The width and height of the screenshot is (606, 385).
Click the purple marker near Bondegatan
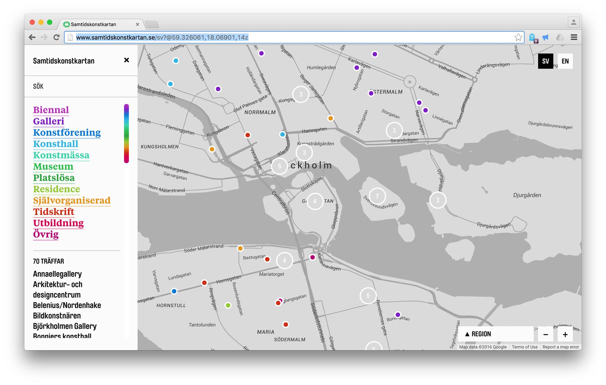(398, 315)
